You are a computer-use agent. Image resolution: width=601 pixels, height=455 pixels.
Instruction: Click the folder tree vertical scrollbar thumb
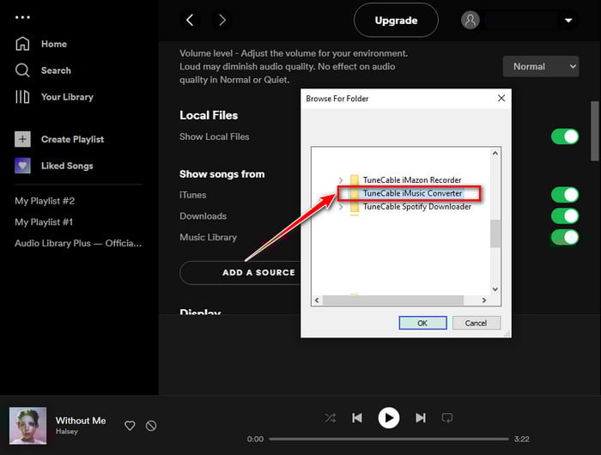tap(495, 234)
